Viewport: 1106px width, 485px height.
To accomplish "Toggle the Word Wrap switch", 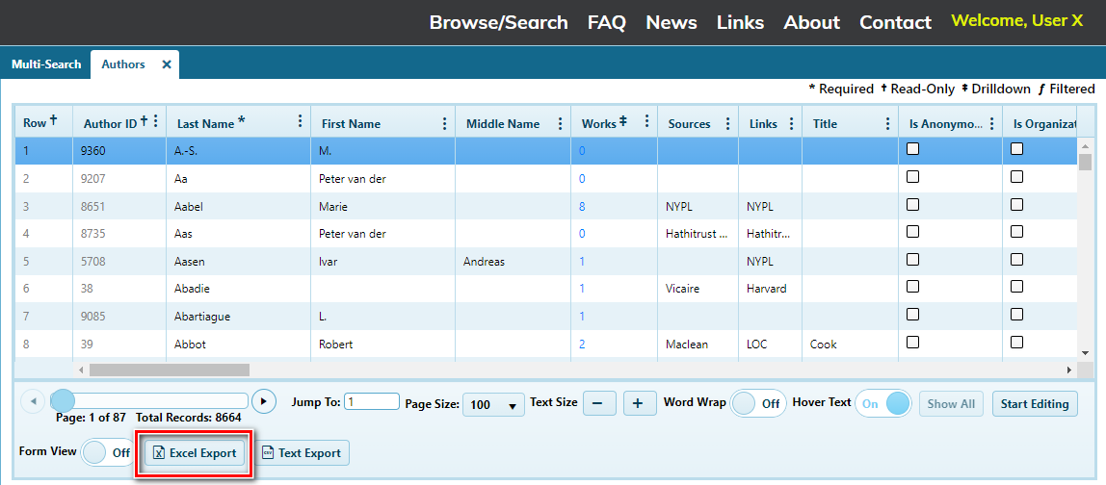I will 757,403.
